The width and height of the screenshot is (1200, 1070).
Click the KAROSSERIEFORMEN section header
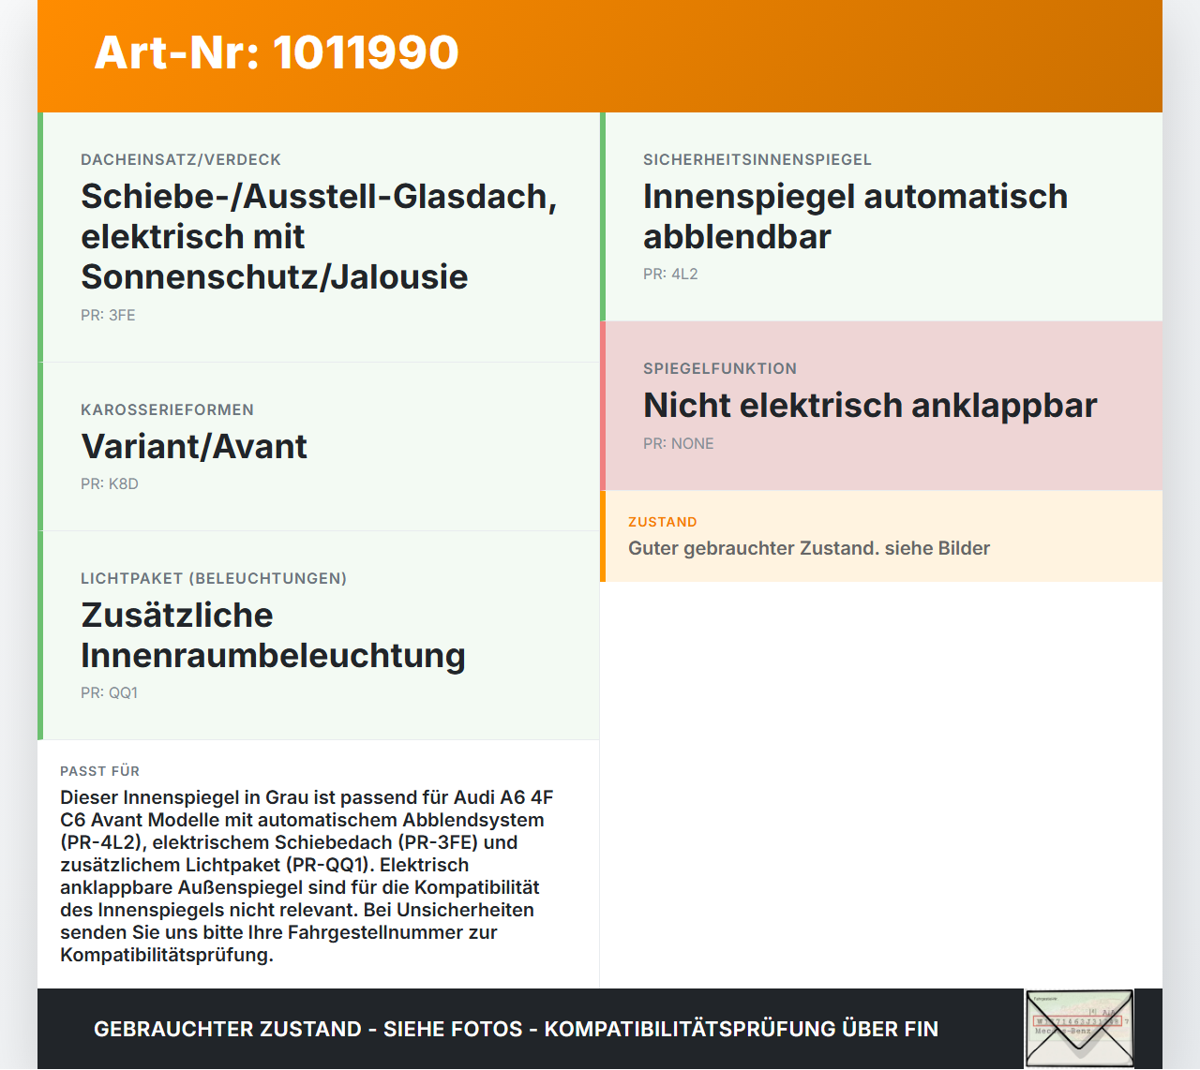click(x=167, y=409)
